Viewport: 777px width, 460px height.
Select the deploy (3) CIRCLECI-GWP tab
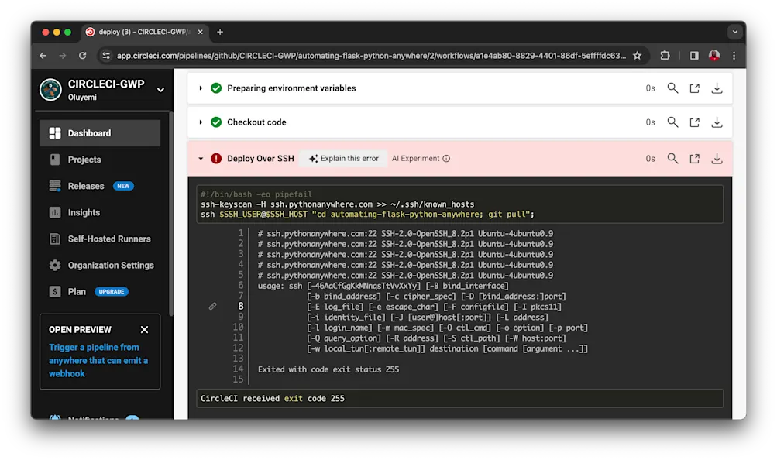[x=145, y=33]
